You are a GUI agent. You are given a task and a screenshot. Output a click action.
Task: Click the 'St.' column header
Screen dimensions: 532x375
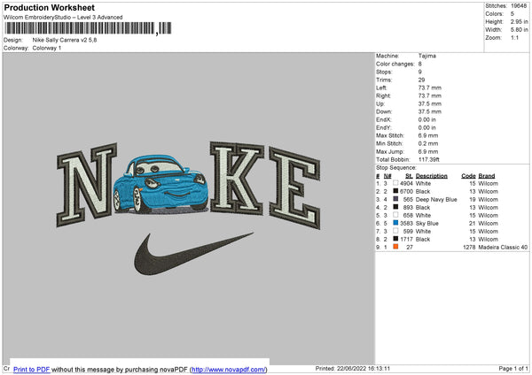click(409, 176)
